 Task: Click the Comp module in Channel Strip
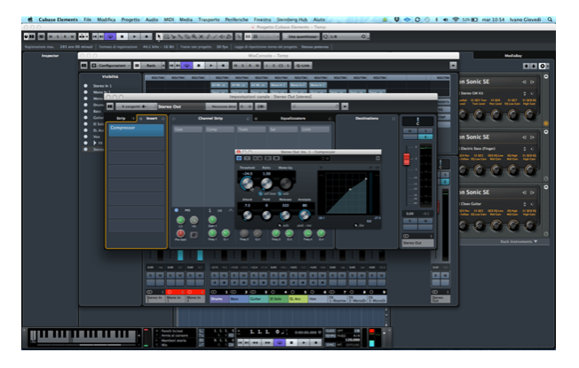point(219,129)
